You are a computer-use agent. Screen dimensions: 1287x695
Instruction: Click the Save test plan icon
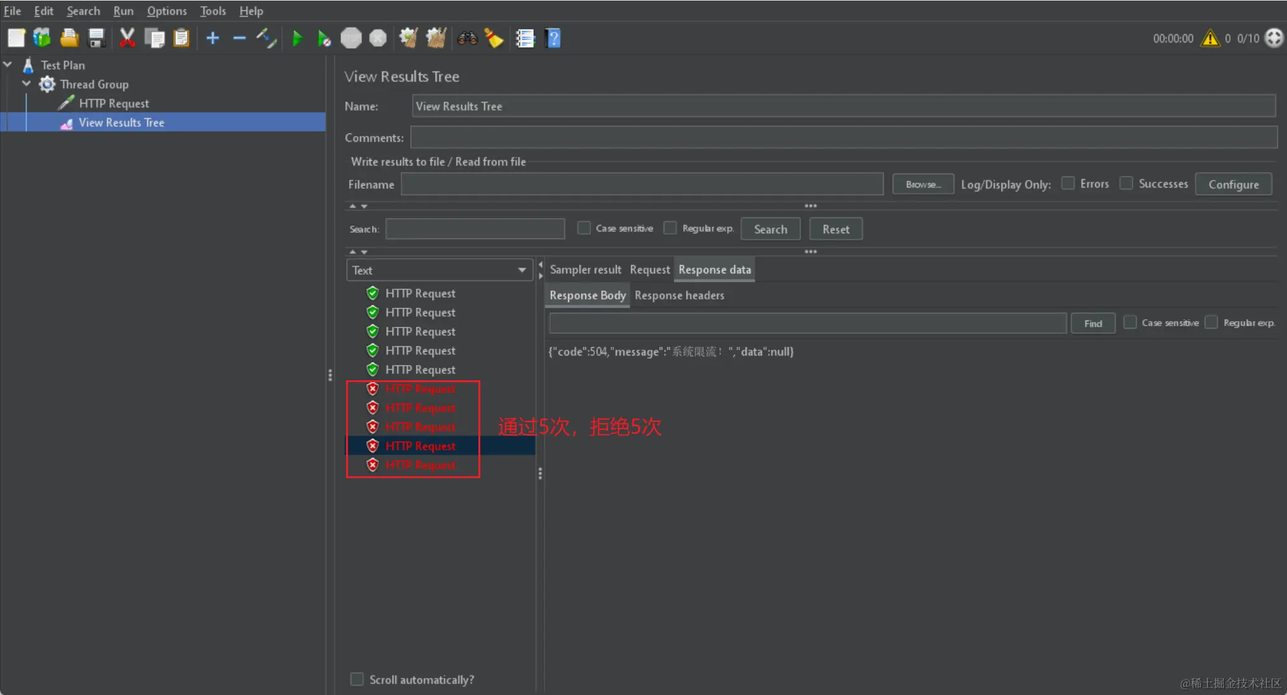[x=97, y=39]
